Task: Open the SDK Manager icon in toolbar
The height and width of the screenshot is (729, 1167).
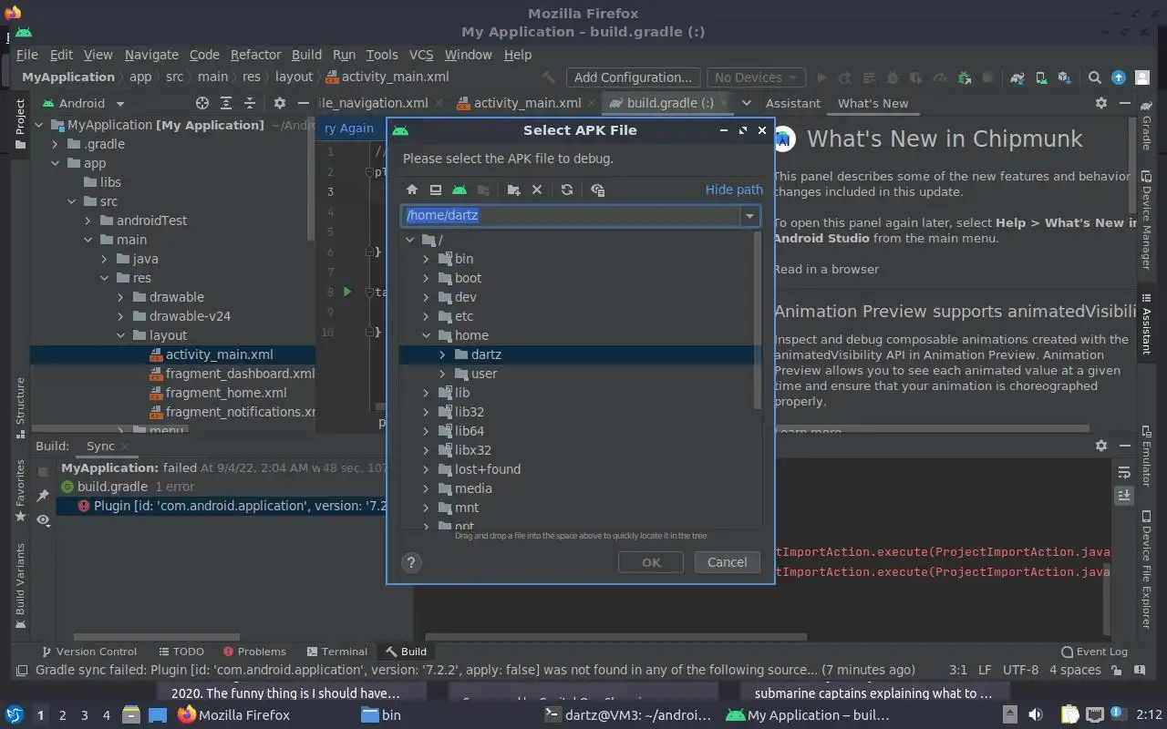Action: click(1064, 77)
